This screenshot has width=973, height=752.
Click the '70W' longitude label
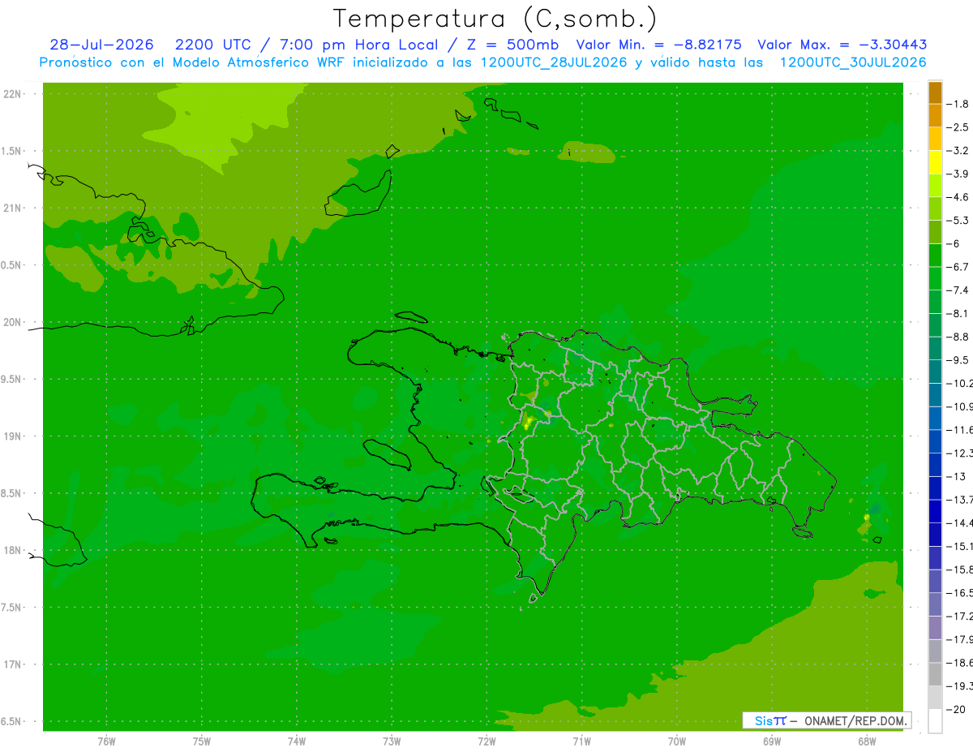pyautogui.click(x=676, y=741)
